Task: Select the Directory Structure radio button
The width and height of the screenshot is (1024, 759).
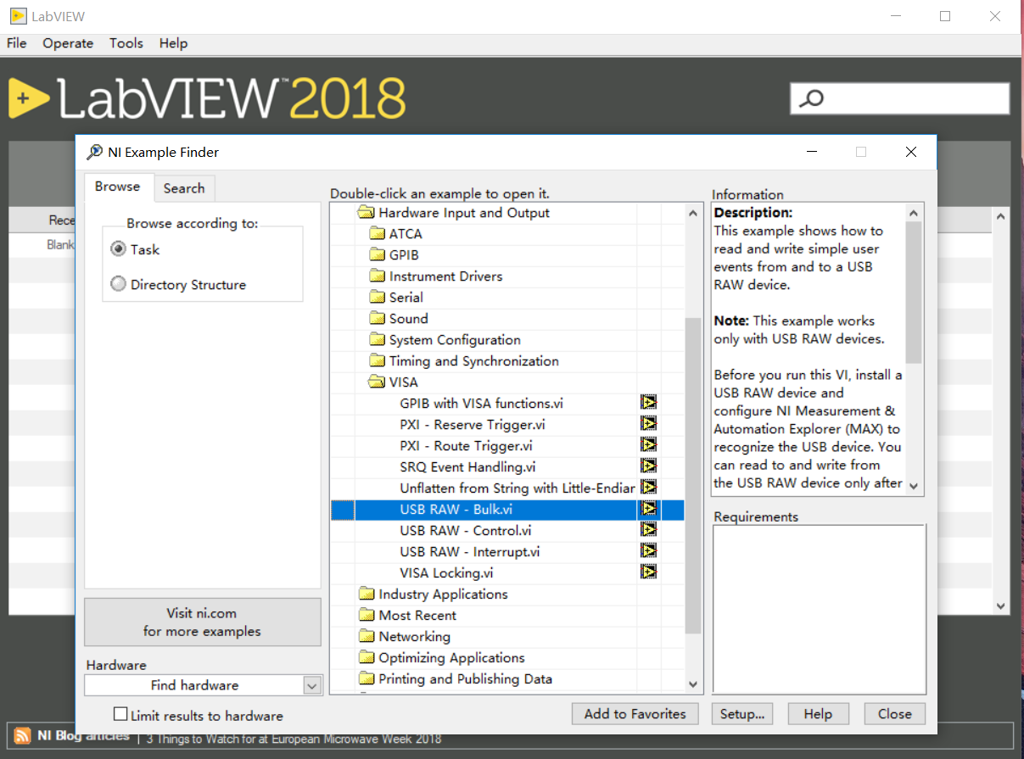Action: click(118, 283)
